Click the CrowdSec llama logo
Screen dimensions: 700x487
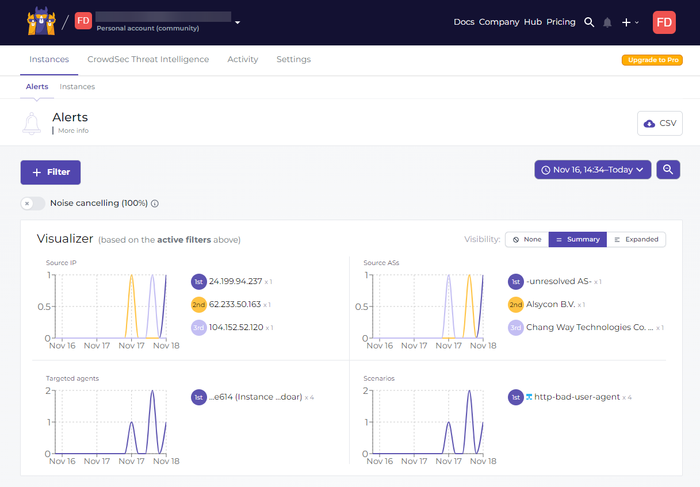tap(41, 22)
